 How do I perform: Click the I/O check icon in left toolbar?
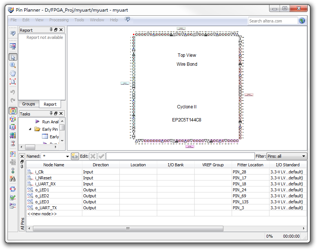click(13, 197)
